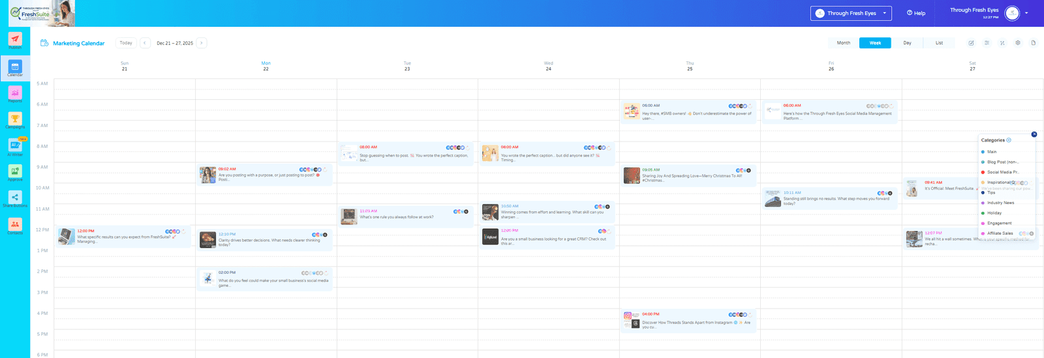
Task: Open the Approve section icon
Action: [15, 172]
